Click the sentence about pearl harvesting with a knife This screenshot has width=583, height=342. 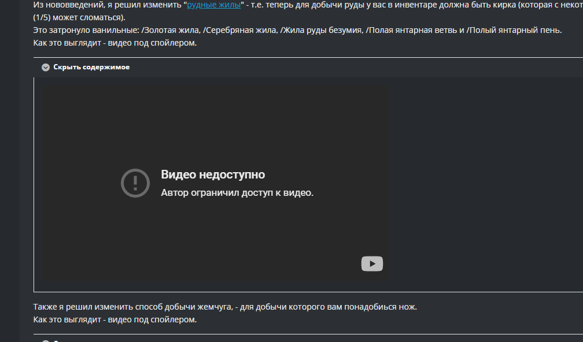[x=225, y=307]
